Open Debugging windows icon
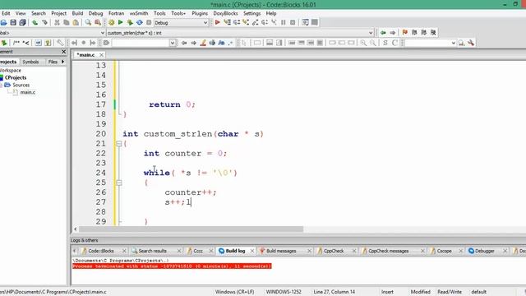The height and width of the screenshot is (296, 526). [x=305, y=22]
